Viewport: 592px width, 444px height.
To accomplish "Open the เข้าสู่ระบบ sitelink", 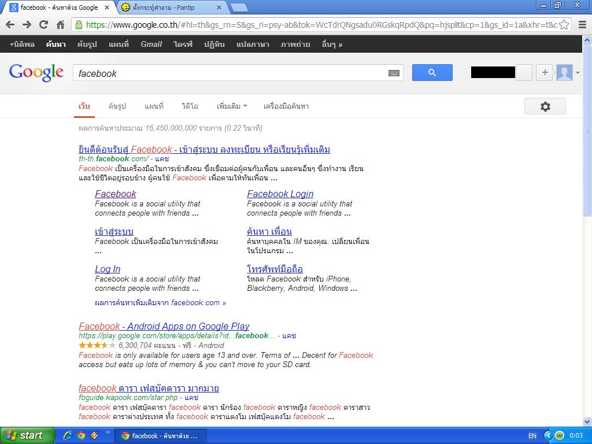I will tap(114, 231).
